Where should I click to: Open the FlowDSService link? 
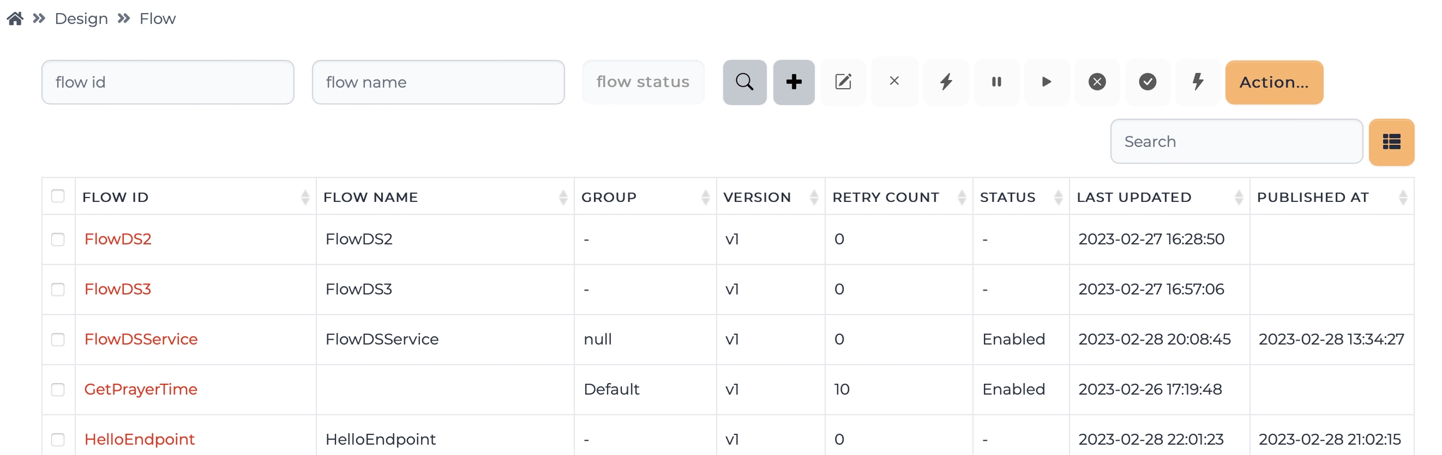coord(141,339)
